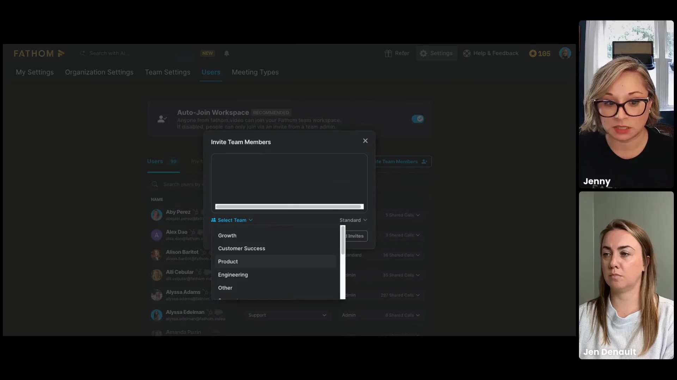Pick Growth from the team list
Screen dimensions: 677x380
tap(227, 236)
